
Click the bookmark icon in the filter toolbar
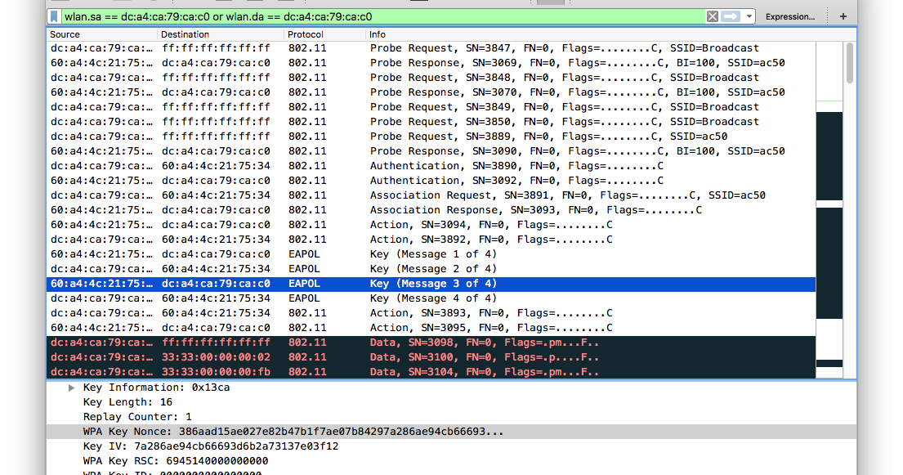[53, 16]
